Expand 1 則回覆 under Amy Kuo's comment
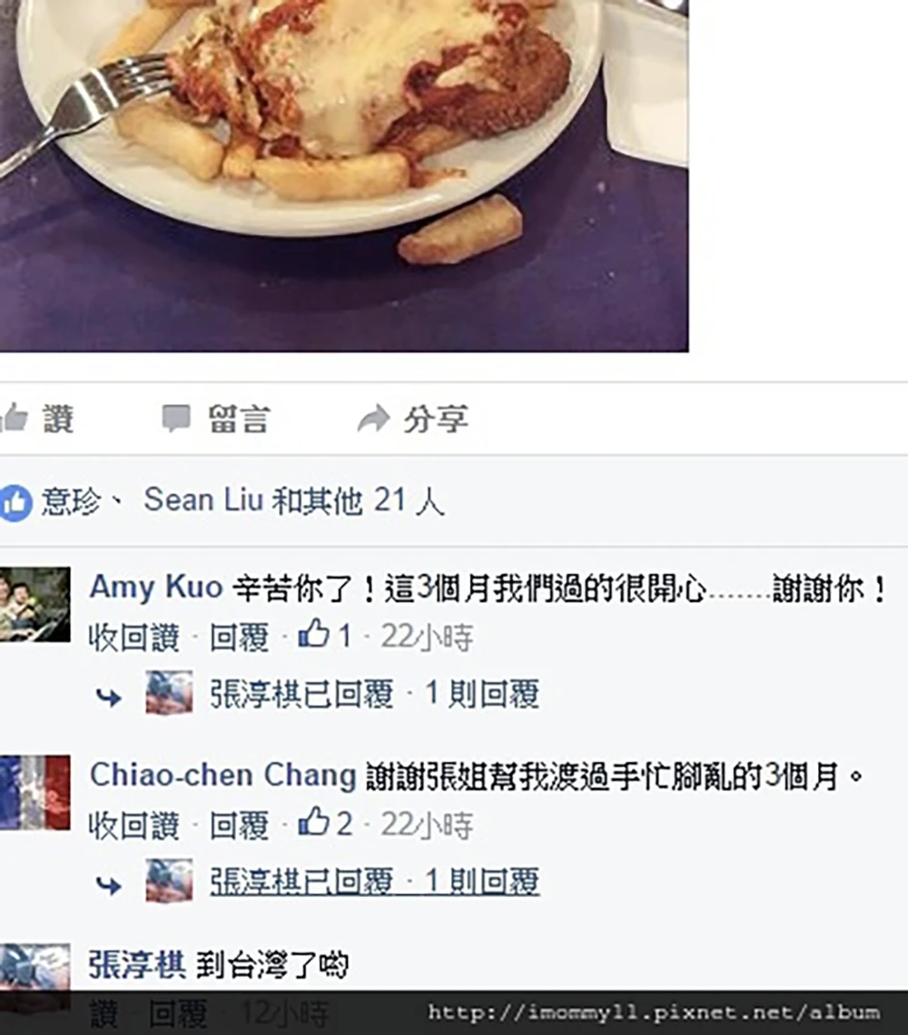This screenshot has width=908, height=1035. click(483, 694)
